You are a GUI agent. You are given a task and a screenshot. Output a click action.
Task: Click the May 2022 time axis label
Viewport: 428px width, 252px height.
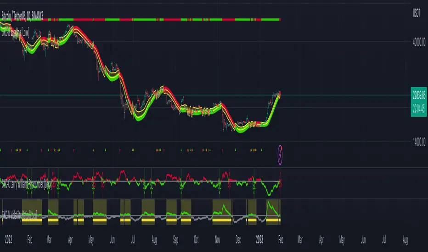[91, 240]
